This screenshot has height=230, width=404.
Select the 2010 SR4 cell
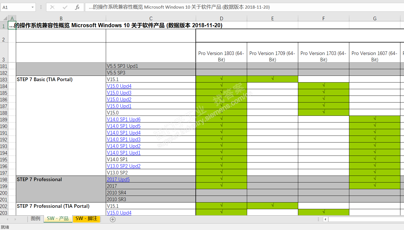coord(151,193)
